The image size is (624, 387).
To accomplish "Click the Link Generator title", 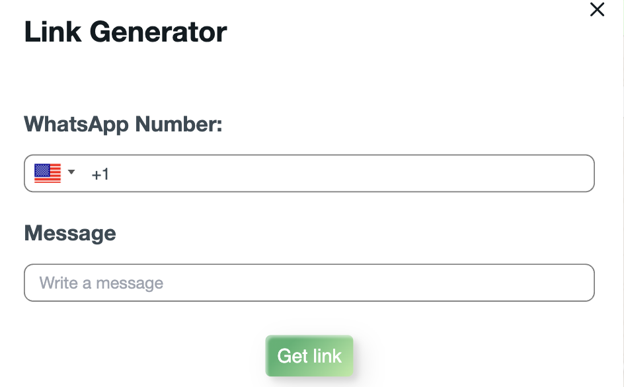I will (126, 31).
